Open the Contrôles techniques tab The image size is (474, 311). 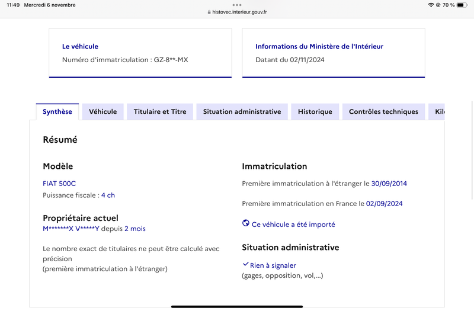[x=383, y=111]
